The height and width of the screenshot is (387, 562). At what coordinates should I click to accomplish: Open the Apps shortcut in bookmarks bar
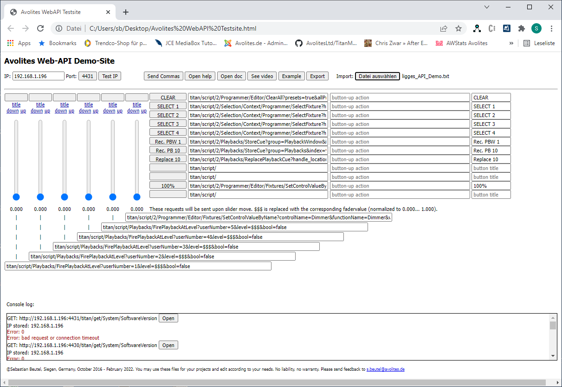click(x=19, y=43)
